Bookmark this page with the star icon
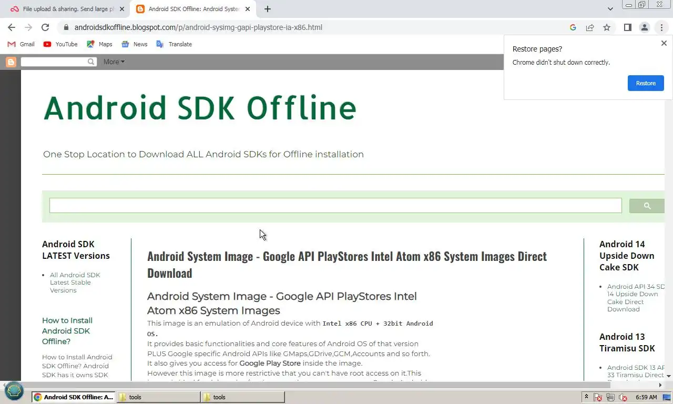673x404 pixels. pyautogui.click(x=607, y=27)
